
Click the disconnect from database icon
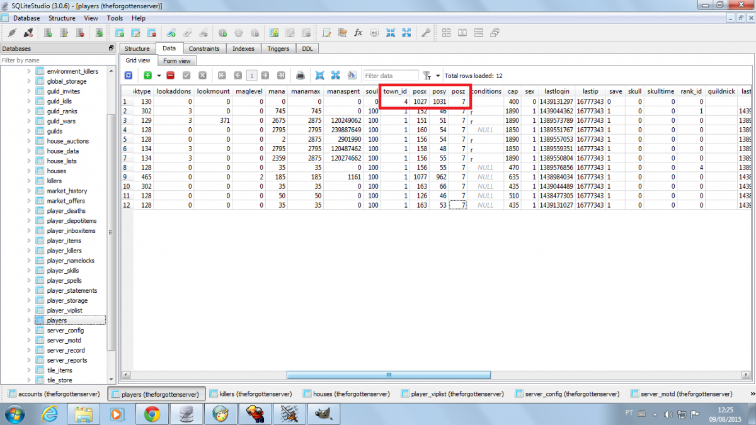28,33
